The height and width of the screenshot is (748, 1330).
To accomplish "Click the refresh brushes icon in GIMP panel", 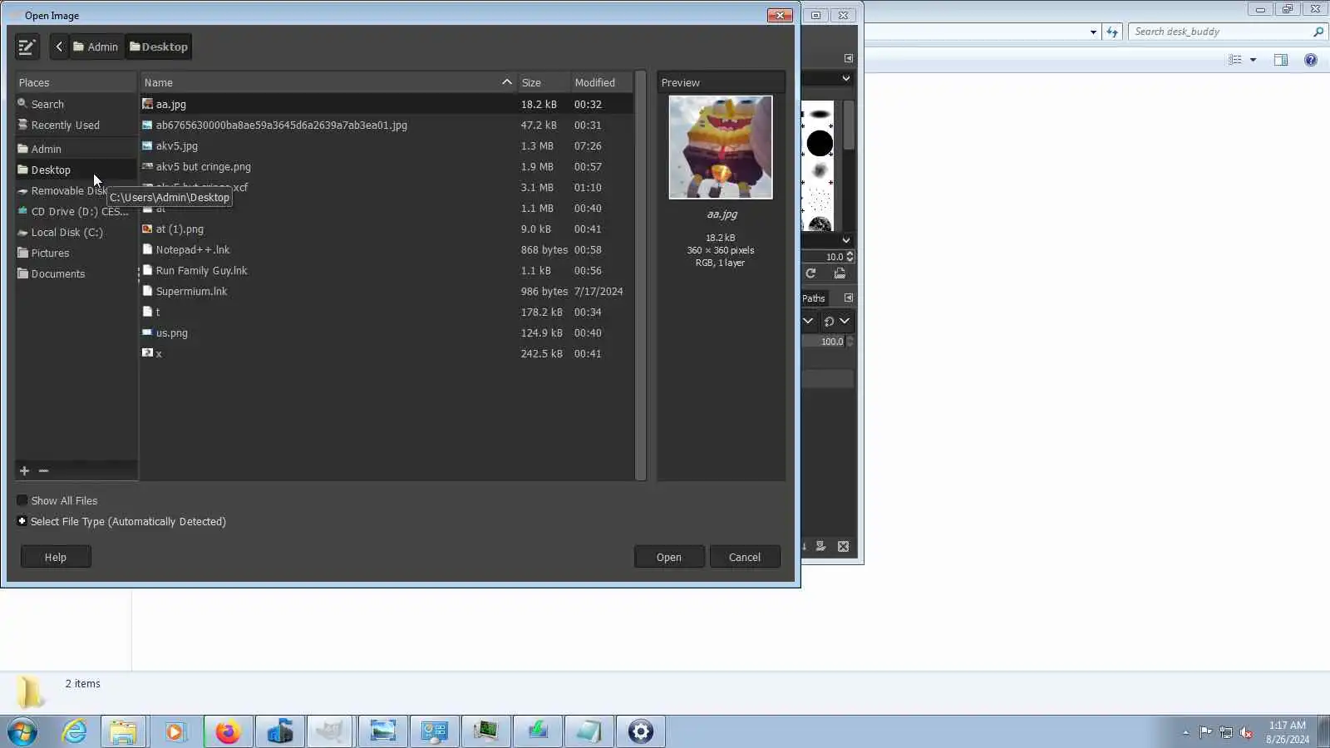I will pos(810,273).
